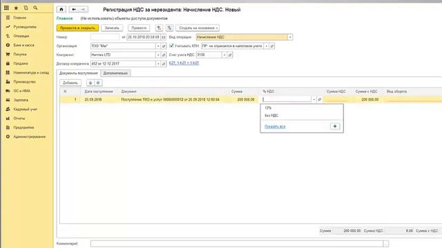Screen dimensions: 442x248
Task: Open КПН tax type details icon
Action: pos(272,46)
